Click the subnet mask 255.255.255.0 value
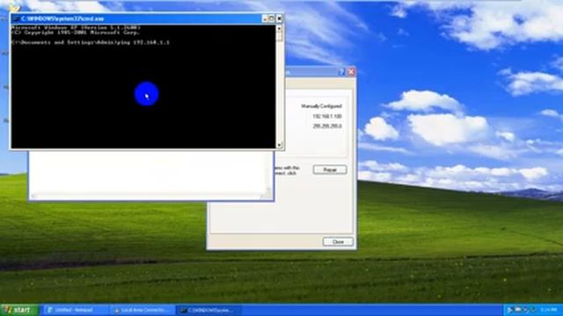Viewport: 563px width, 316px height. (326, 126)
